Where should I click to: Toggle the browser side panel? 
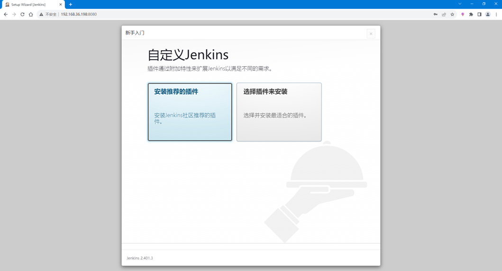[479, 14]
